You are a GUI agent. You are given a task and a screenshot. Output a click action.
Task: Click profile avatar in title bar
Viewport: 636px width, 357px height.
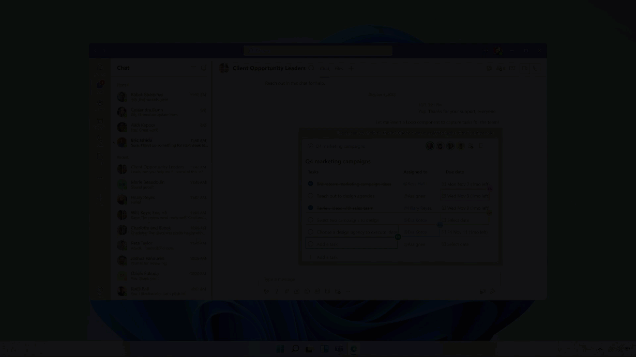pos(497,51)
